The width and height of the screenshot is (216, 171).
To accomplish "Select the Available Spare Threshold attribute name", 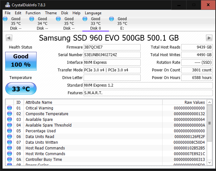I will click(48, 125).
